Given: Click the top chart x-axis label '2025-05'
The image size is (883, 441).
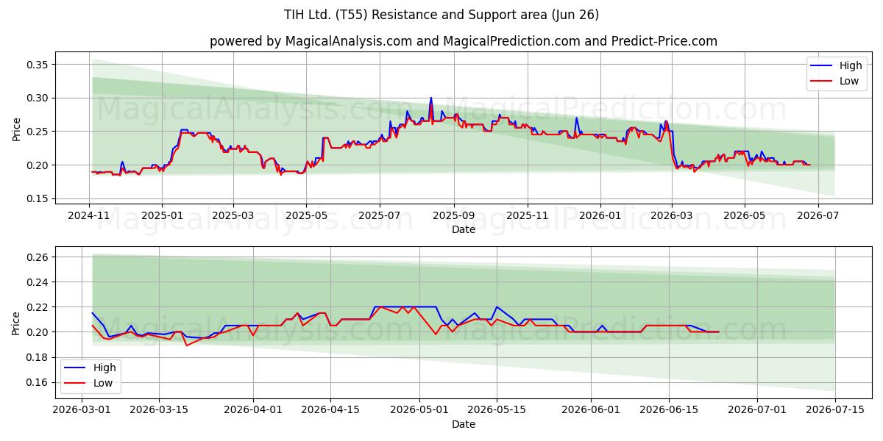Looking at the screenshot, I should click(306, 216).
